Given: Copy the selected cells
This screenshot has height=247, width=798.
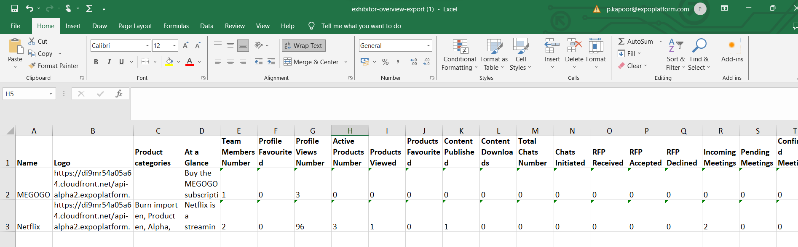Looking at the screenshot, I should pos(40,53).
